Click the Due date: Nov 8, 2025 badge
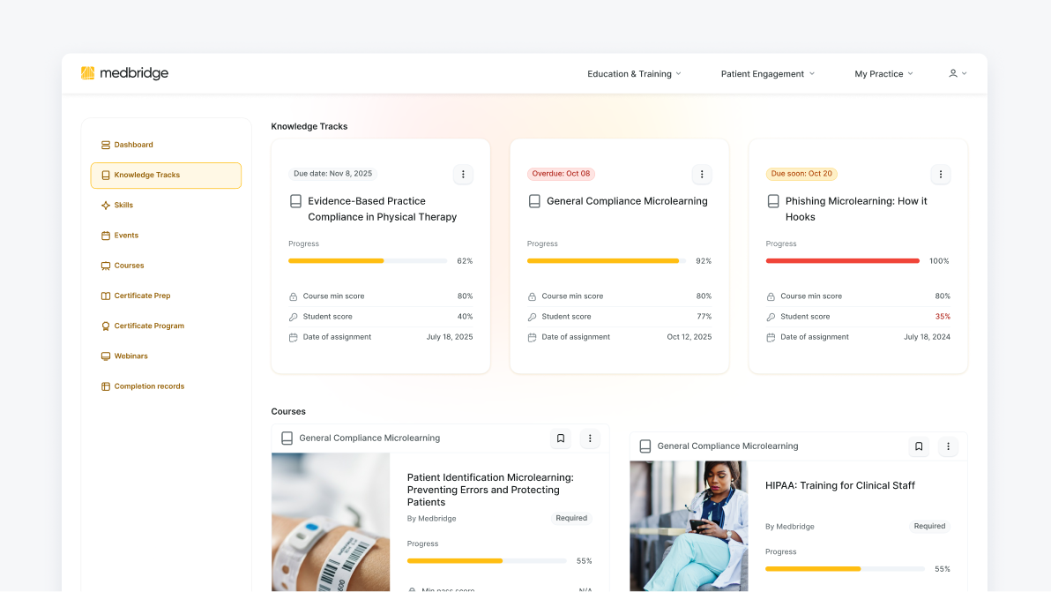Image resolution: width=1051 pixels, height=592 pixels. (332, 174)
